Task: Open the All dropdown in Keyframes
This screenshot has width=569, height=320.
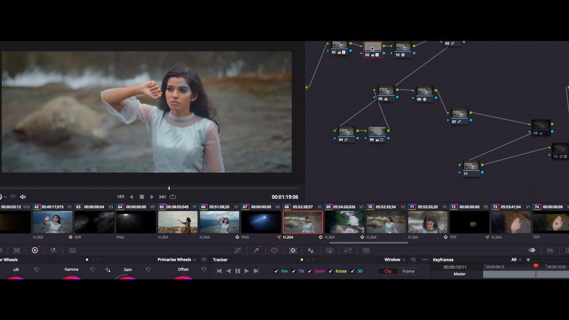Action: click(x=515, y=259)
